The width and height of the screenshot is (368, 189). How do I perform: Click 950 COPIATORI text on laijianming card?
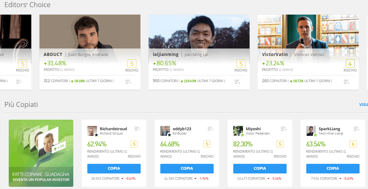pos(165,81)
